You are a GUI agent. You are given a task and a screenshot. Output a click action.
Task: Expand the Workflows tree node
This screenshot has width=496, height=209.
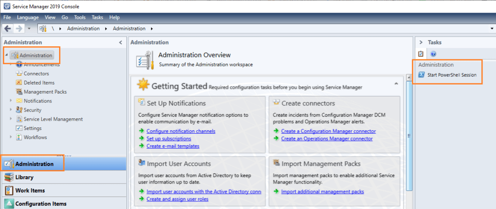(x=11, y=138)
